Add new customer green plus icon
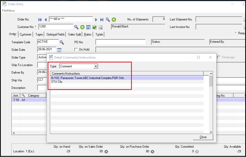 [x=82, y=27]
